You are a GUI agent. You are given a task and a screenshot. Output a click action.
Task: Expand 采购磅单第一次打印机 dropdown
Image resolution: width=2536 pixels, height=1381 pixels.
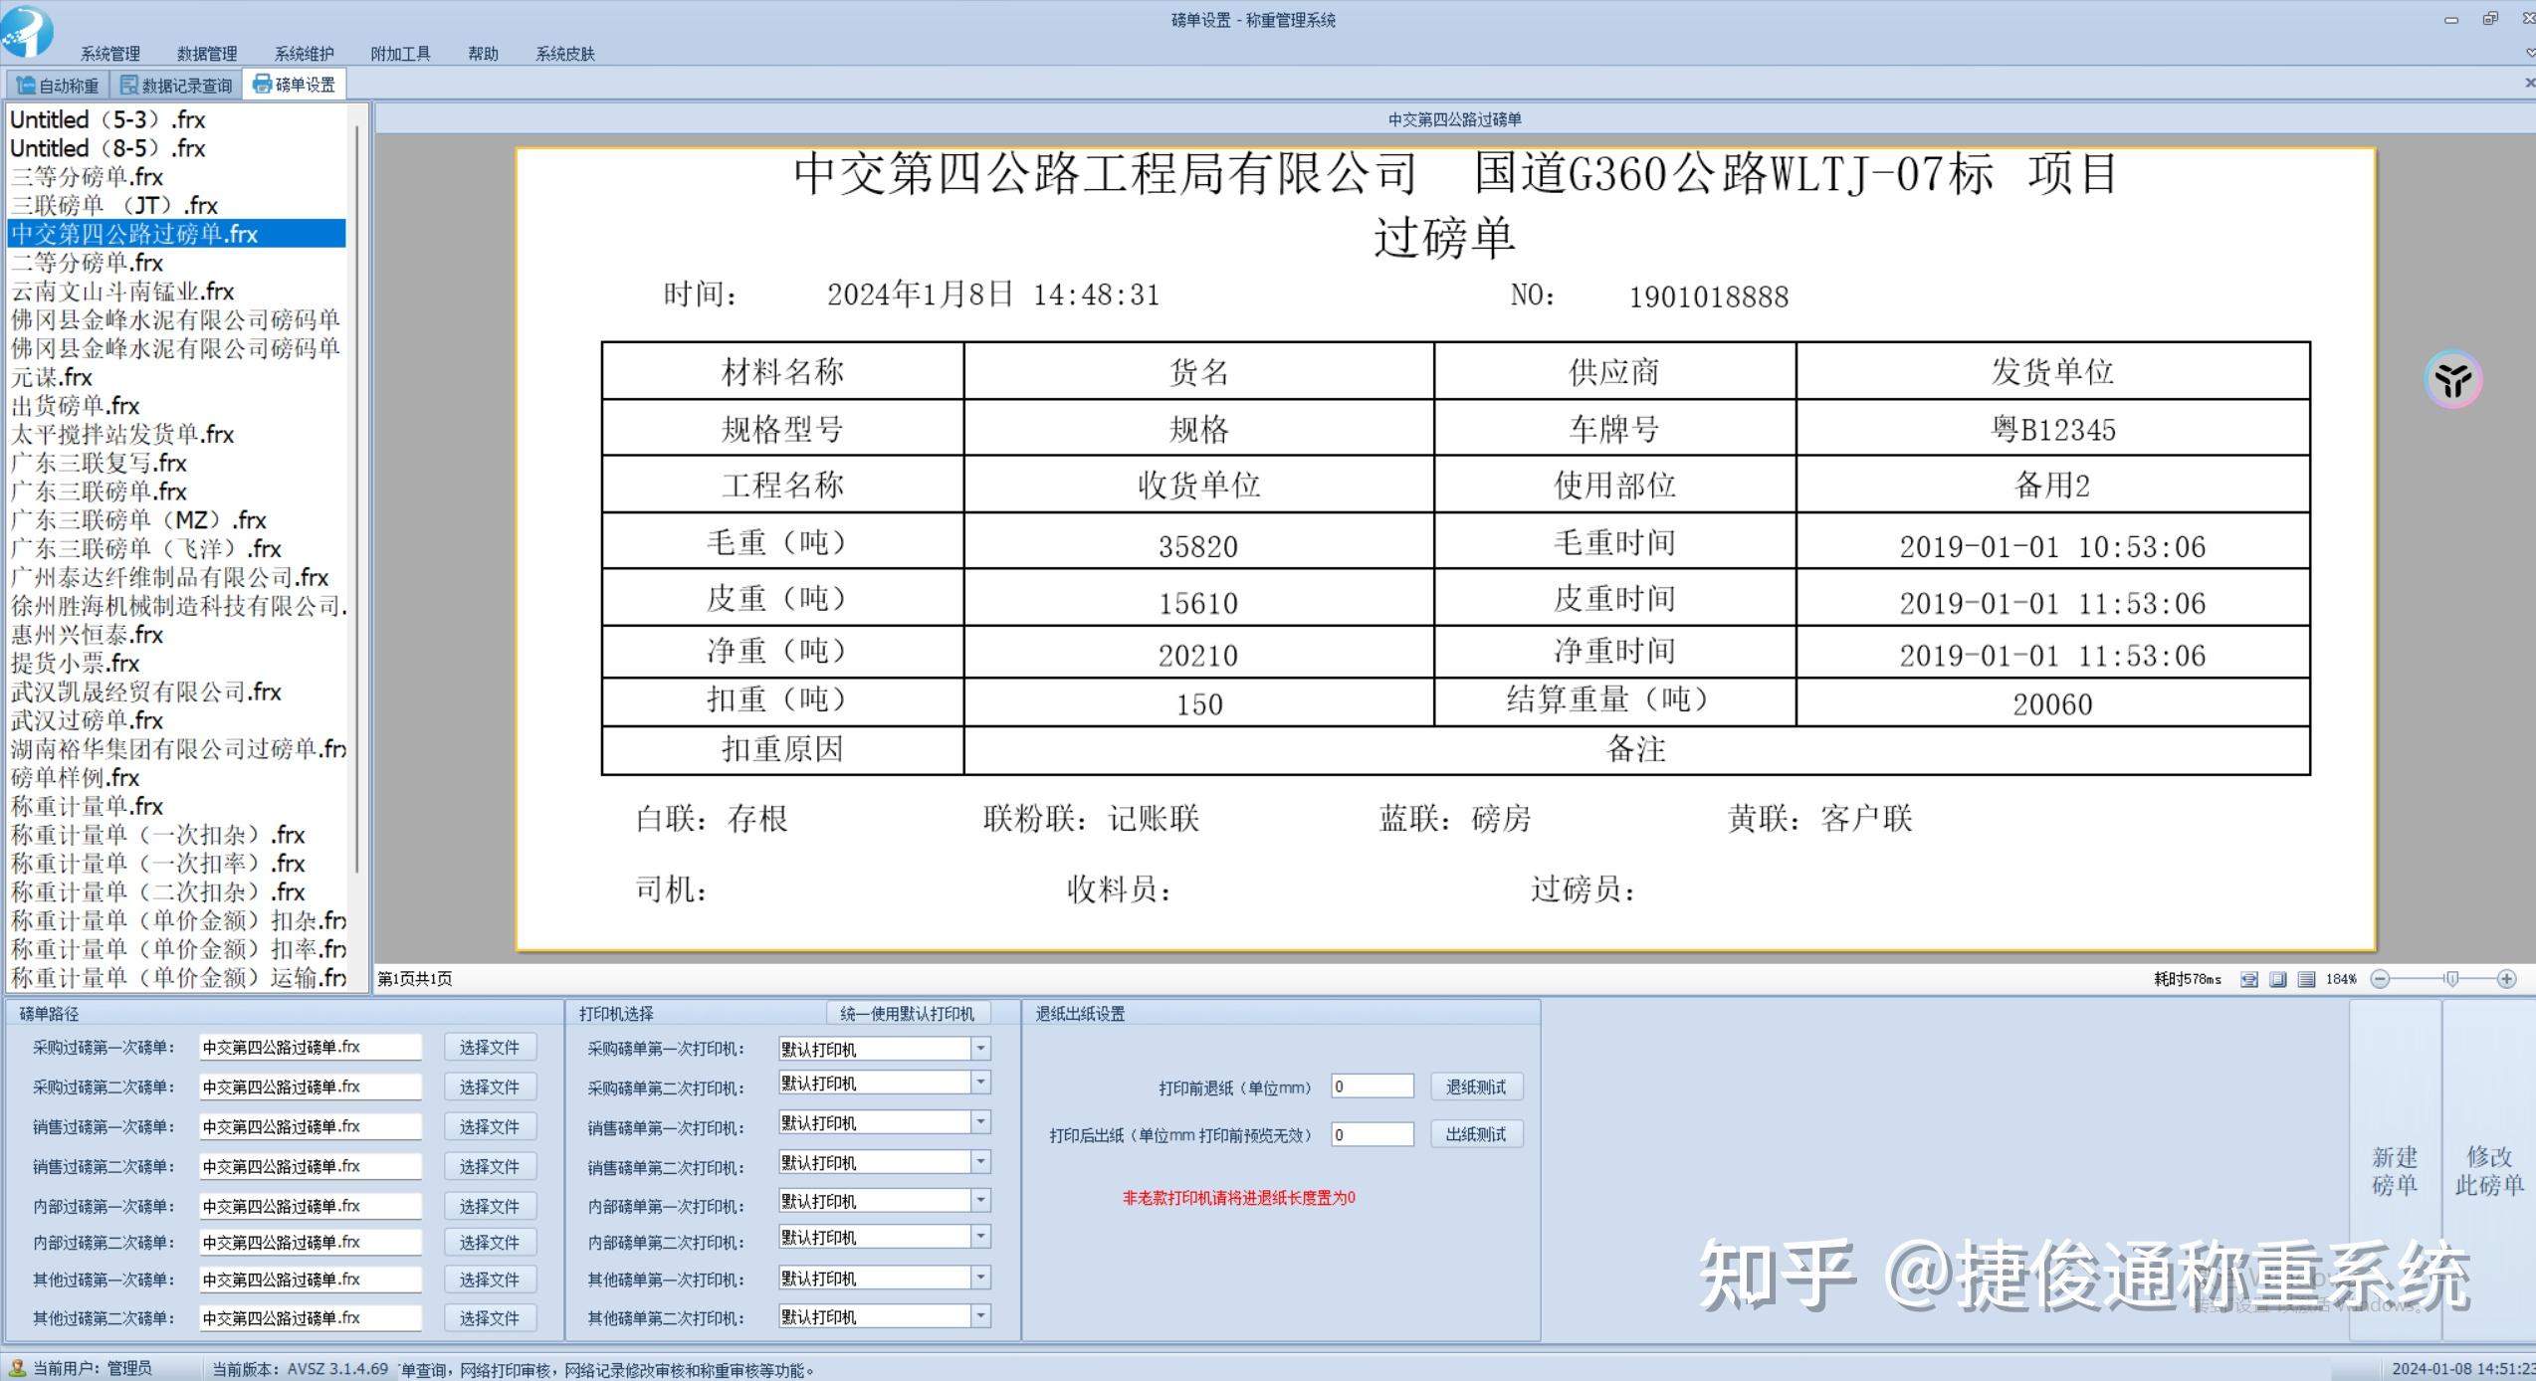click(x=981, y=1049)
